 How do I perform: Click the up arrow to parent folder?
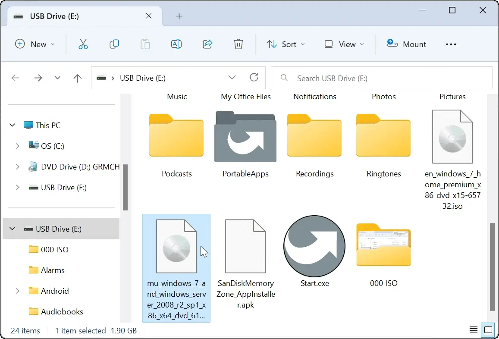[78, 78]
